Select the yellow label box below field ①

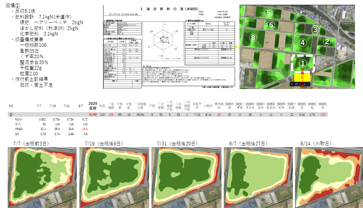coord(302,77)
